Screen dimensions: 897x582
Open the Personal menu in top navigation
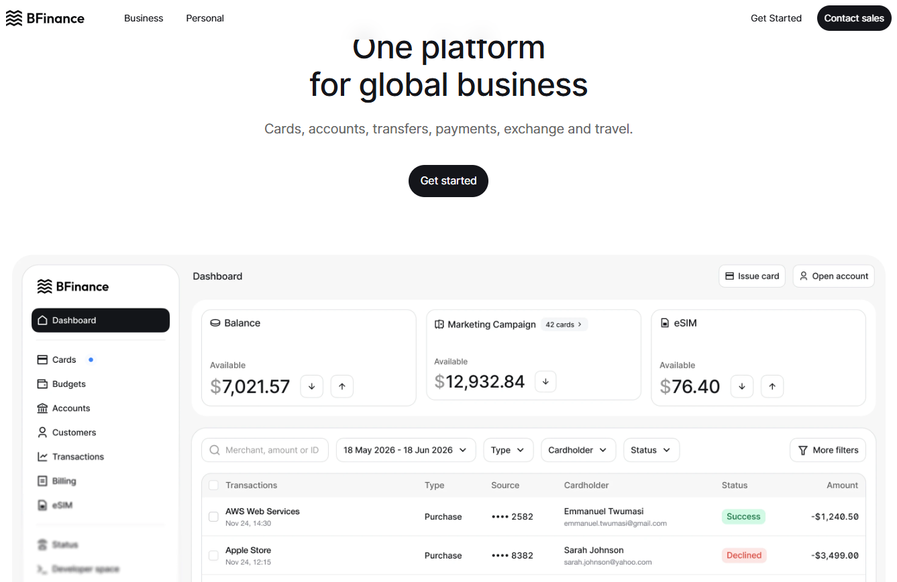(x=205, y=18)
